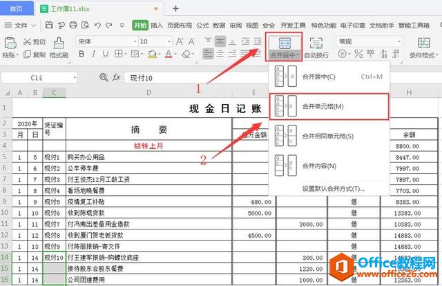Click the Format Painter (格式刷) icon
Image resolution: width=442 pixels, height=286 pixels.
59,48
